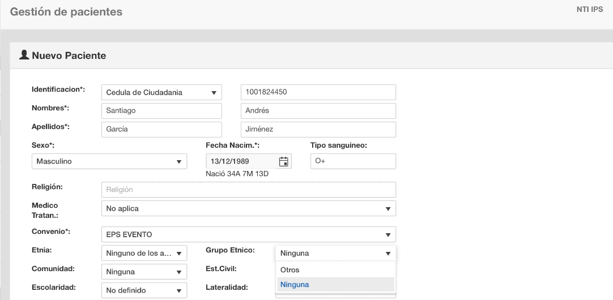Click the Nuevo Paciente user icon
The image size is (613, 300).
click(x=24, y=55)
